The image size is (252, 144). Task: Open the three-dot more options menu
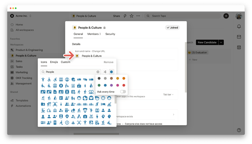138,16
